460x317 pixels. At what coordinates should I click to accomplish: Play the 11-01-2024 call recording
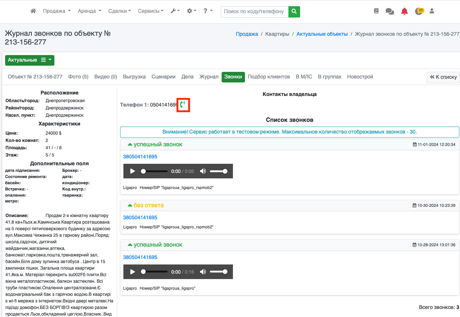pos(133,171)
